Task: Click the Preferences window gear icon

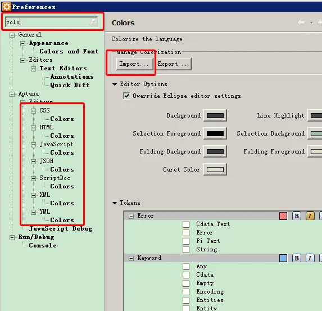Action: tap(6, 7)
